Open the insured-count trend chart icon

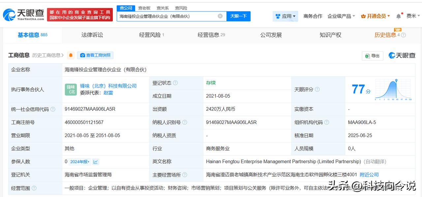click(x=96, y=162)
